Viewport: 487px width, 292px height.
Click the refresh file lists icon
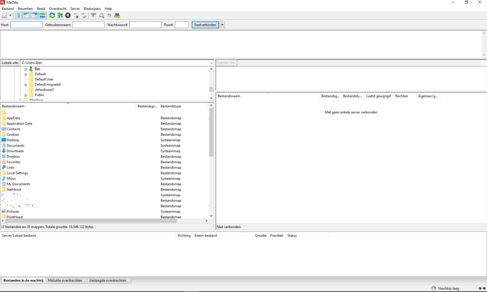[x=52, y=16]
